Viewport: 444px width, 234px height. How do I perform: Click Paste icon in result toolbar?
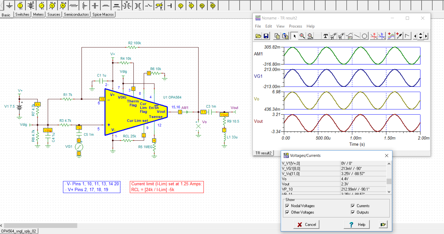click(x=285, y=36)
